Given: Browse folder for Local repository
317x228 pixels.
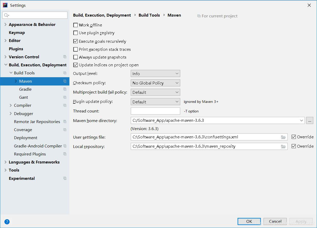Looking at the screenshot, I should click(x=283, y=146).
